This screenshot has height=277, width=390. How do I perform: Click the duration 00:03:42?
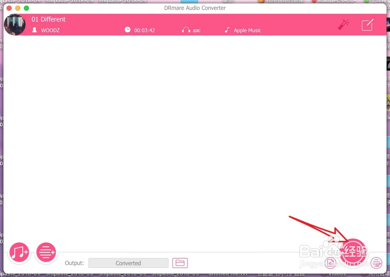click(145, 30)
